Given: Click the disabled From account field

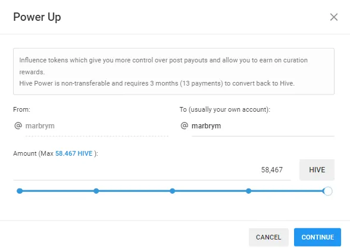Looking at the screenshot, I should [97, 126].
